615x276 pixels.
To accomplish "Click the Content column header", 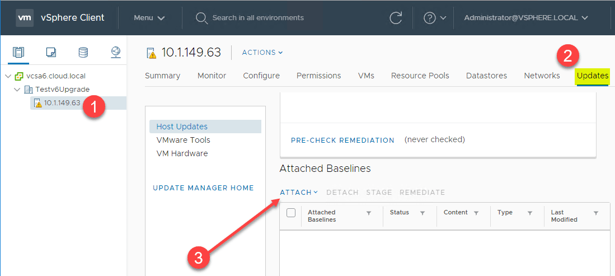I will (456, 212).
